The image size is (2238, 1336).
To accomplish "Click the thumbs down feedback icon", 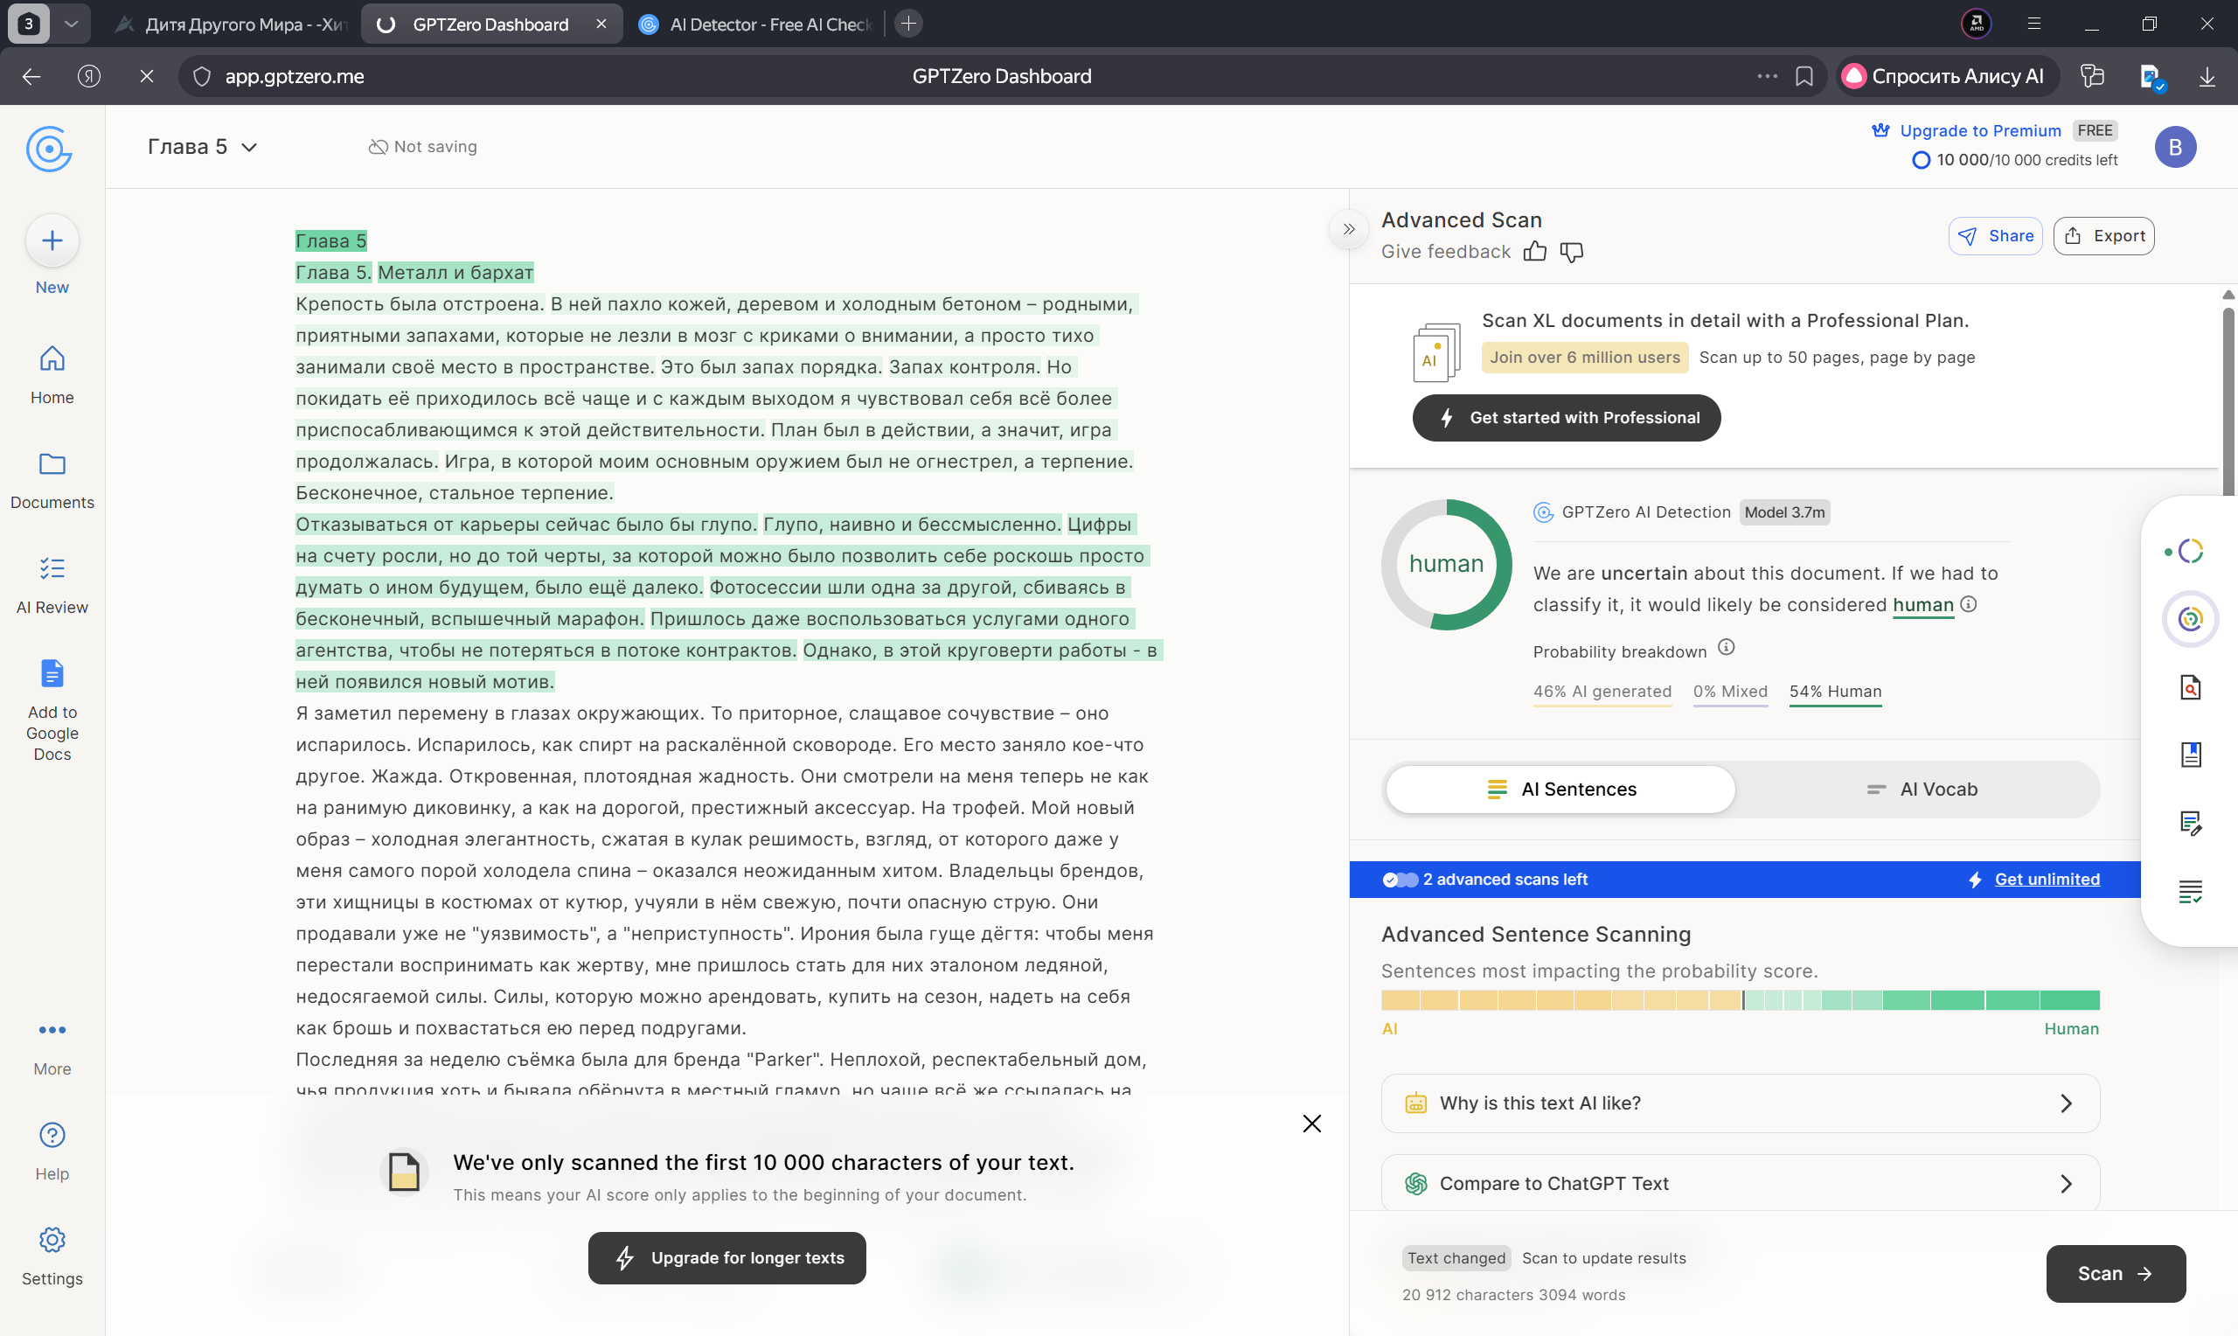I will click(x=1571, y=252).
